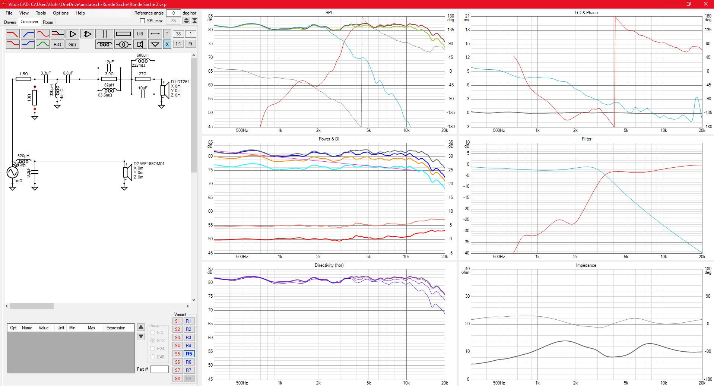
Task: Click the Reference angle input field
Action: click(173, 13)
